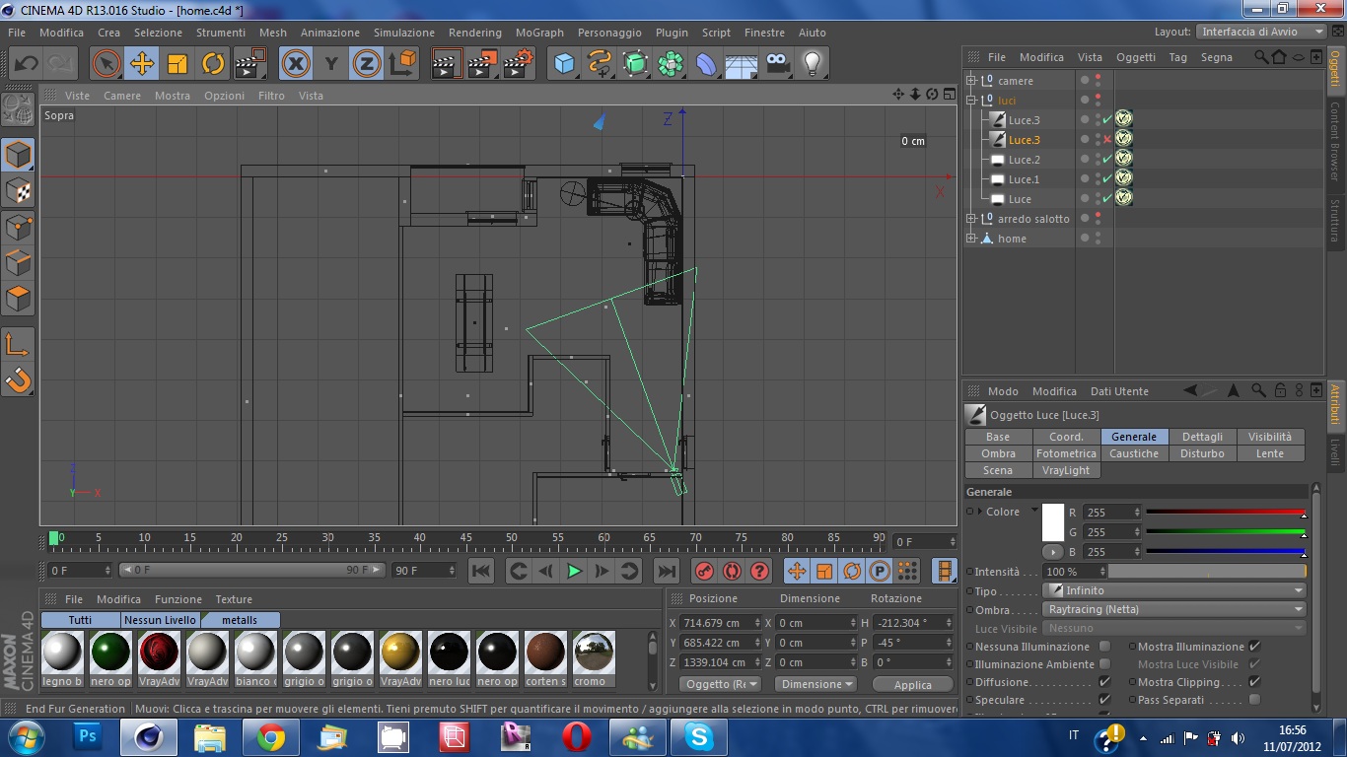Click the light bulb object icon
Viewport: 1347px width, 757px height.
coord(812,64)
